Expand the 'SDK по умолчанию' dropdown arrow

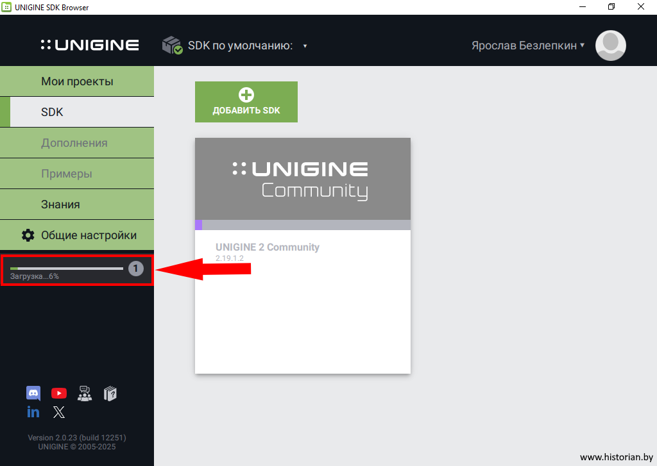[x=305, y=46]
